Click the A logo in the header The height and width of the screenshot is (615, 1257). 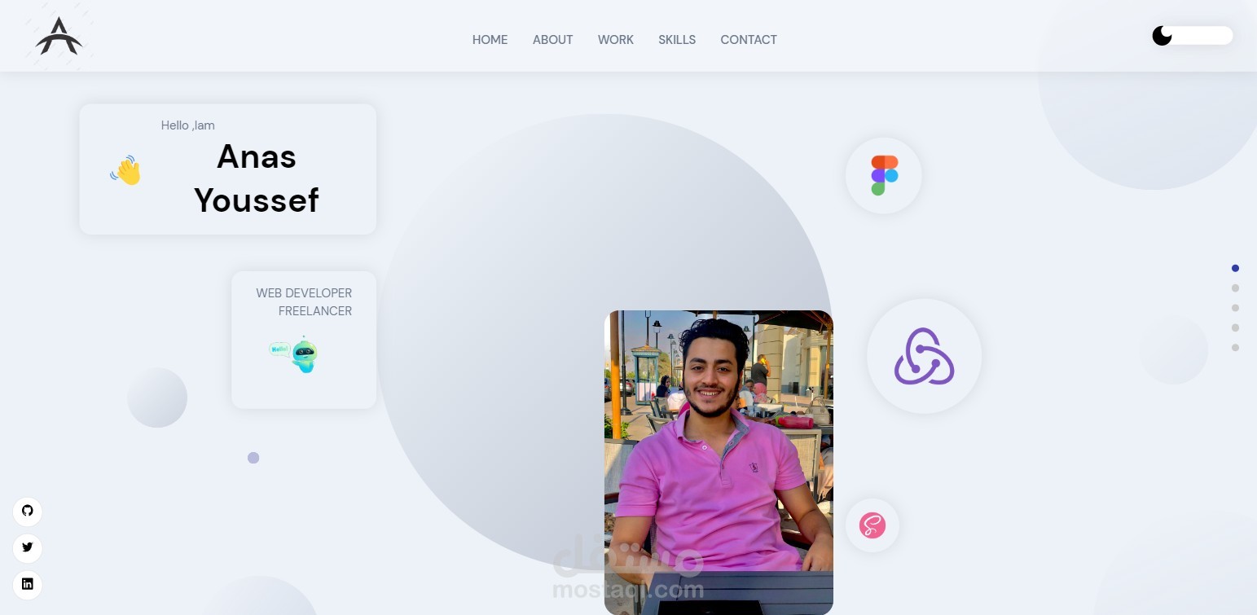coord(59,37)
